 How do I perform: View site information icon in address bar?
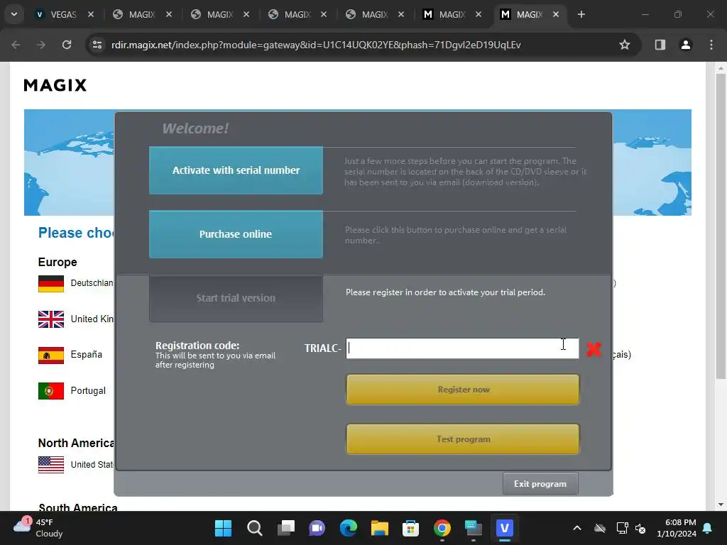tap(97, 45)
